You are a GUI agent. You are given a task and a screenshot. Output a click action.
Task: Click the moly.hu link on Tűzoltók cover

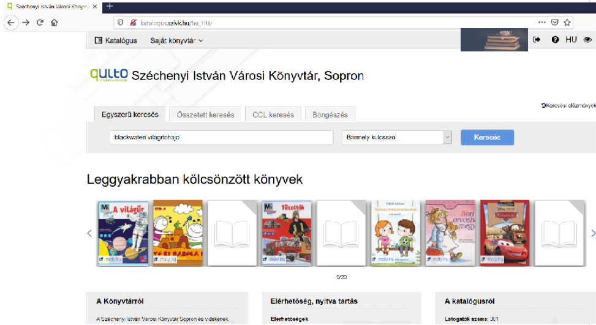point(274,260)
